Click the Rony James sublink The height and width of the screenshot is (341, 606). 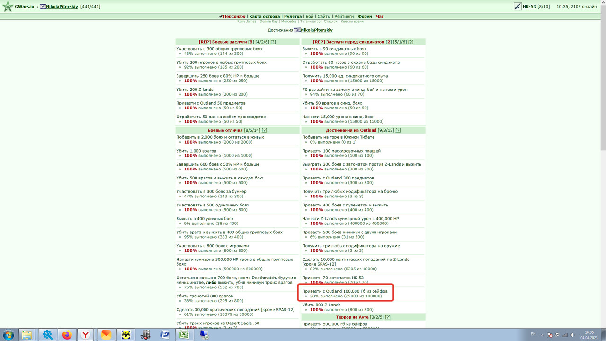coord(247,21)
